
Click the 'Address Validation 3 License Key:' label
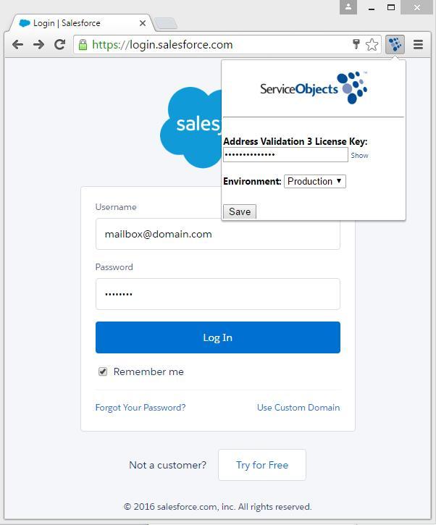tap(295, 141)
